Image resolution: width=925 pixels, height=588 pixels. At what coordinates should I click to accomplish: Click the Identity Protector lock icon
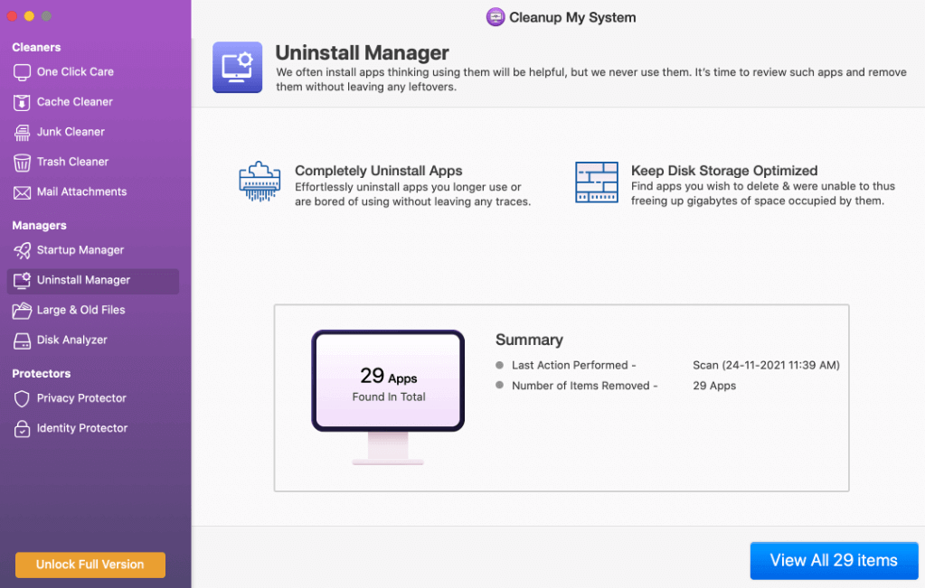point(22,429)
